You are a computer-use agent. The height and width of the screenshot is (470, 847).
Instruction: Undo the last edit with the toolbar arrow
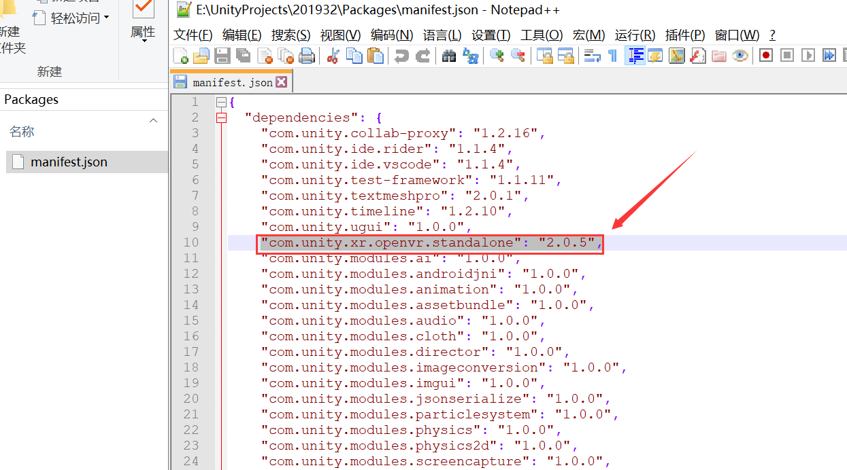click(402, 56)
